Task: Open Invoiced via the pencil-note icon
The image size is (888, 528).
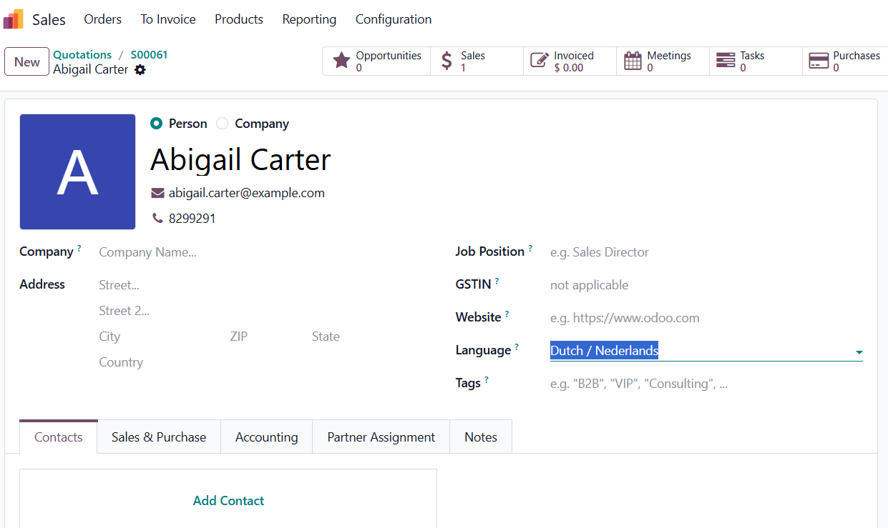Action: pyautogui.click(x=540, y=61)
